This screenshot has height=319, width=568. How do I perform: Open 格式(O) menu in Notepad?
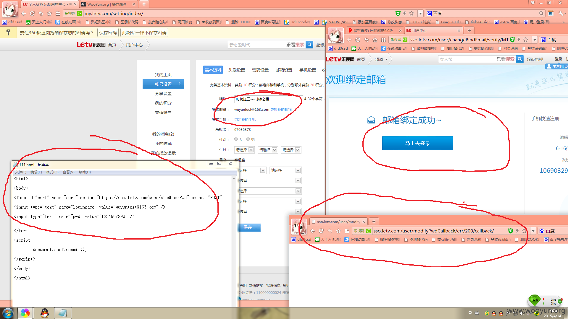[52, 172]
